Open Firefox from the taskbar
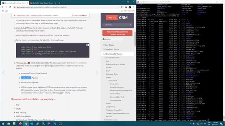The image size is (225, 126). click(x=20, y=124)
